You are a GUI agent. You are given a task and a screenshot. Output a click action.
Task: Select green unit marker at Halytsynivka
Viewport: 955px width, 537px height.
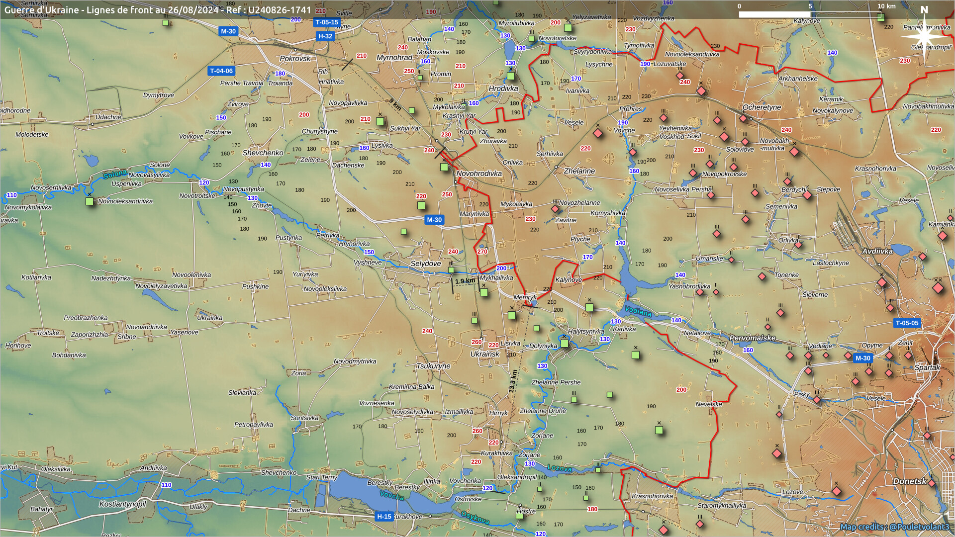[x=565, y=343]
